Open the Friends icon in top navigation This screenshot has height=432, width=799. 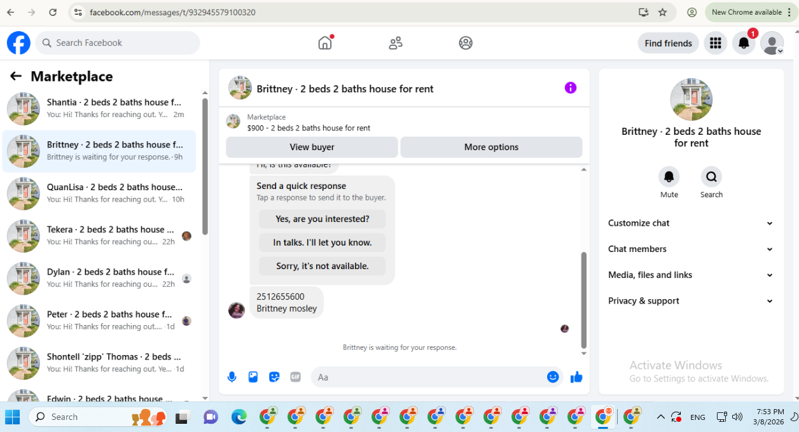coord(396,43)
